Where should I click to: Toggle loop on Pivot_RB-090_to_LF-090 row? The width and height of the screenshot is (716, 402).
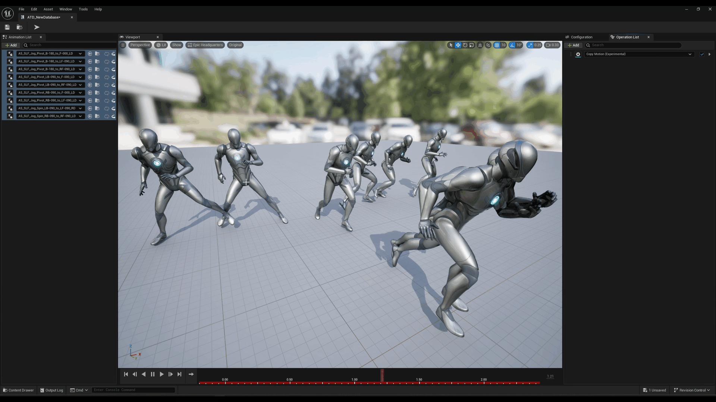point(107,100)
